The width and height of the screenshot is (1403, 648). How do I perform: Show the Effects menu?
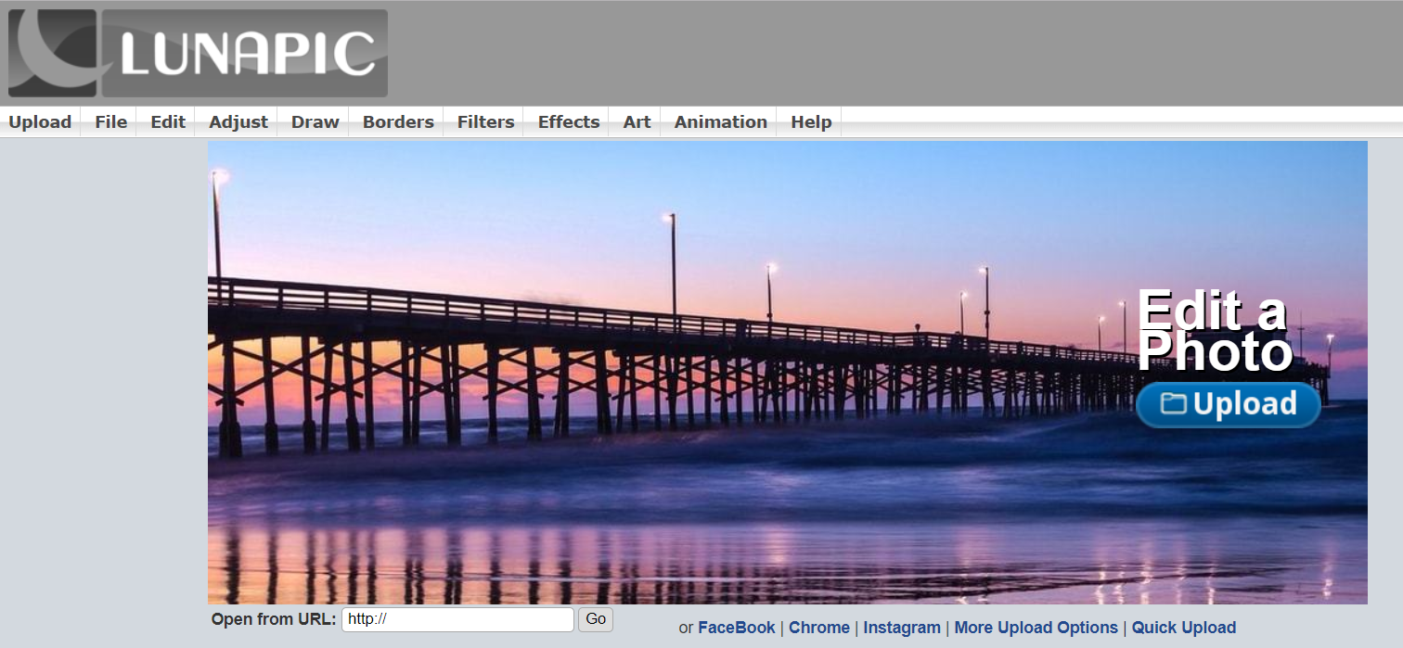tap(569, 122)
